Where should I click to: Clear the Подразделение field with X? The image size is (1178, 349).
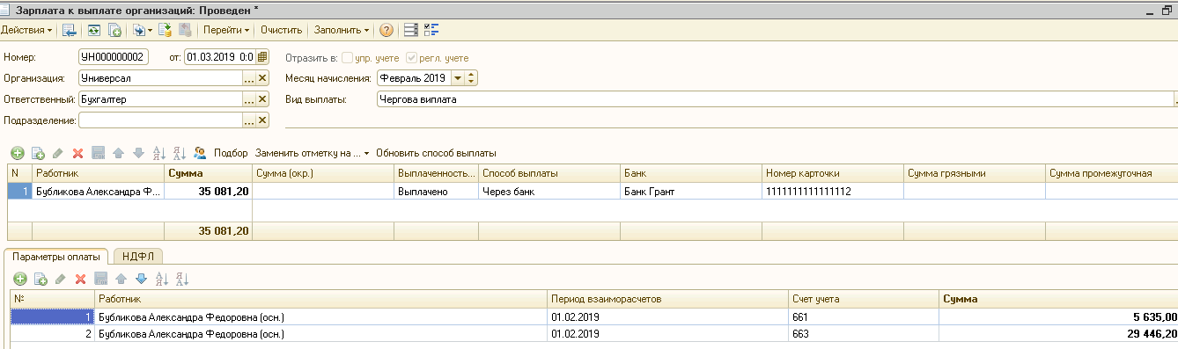[x=261, y=120]
